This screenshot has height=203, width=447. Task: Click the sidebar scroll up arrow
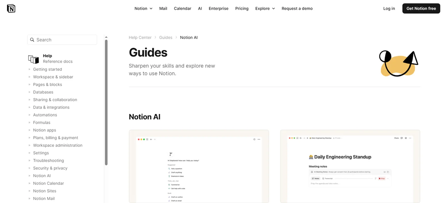[106, 37]
